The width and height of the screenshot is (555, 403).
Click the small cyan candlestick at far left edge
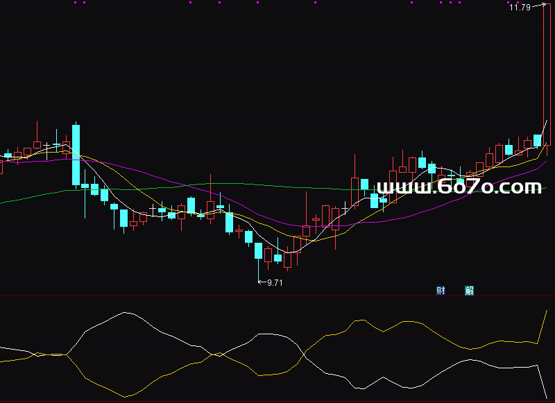coord(8,155)
